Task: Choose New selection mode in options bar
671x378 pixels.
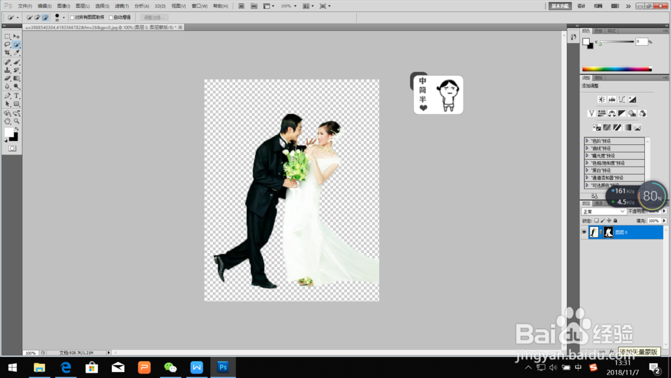Action: [x=29, y=17]
